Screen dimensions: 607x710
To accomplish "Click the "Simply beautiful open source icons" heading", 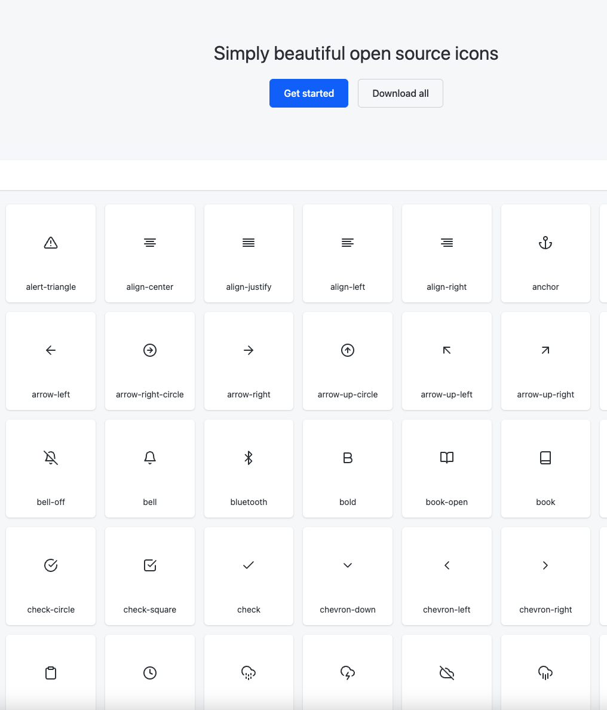I will click(356, 53).
